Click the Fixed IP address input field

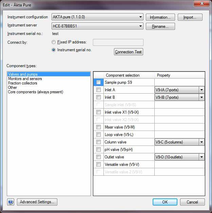118,42
